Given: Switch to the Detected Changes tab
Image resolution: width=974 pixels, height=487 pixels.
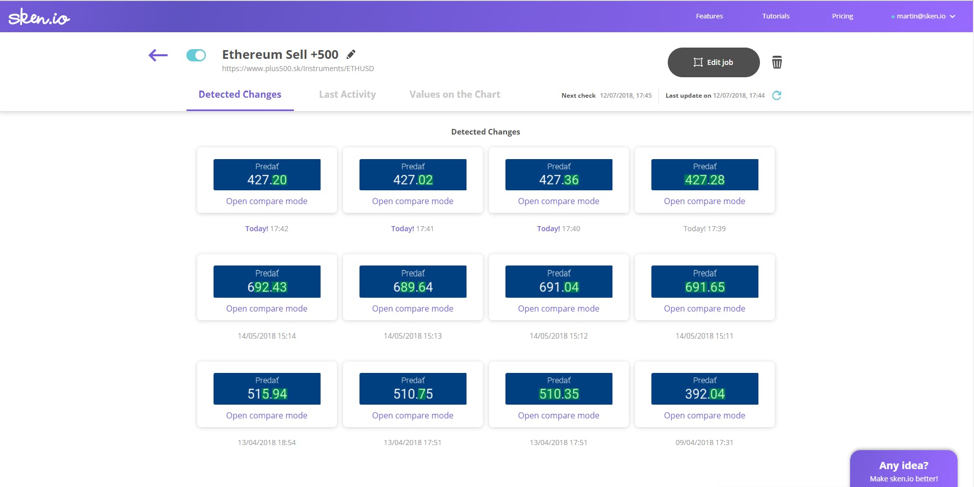Looking at the screenshot, I should pos(240,95).
